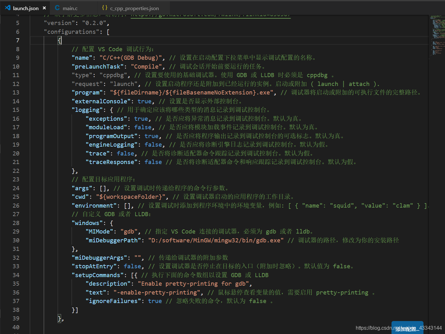Click the "version" key on line 5
The height and width of the screenshot is (334, 445).
(59, 23)
